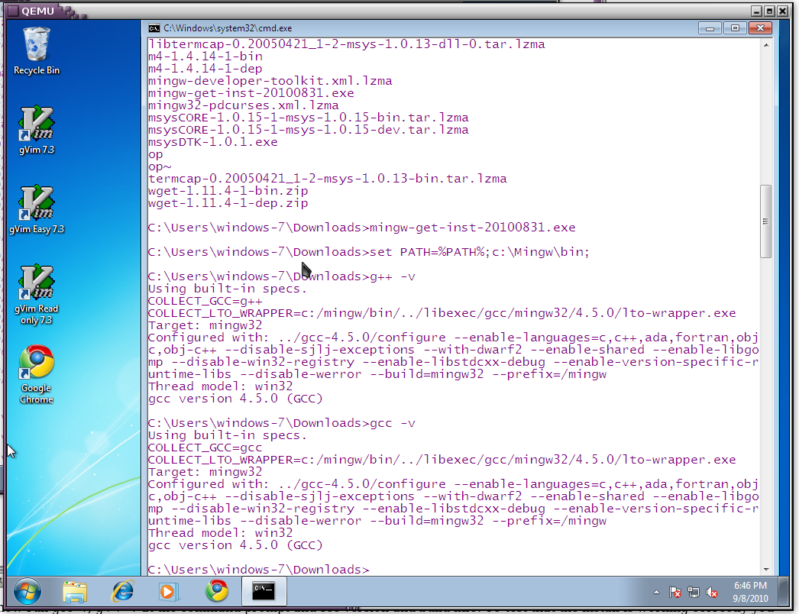Open the cmd.exe title bar system menu icon

pos(154,28)
